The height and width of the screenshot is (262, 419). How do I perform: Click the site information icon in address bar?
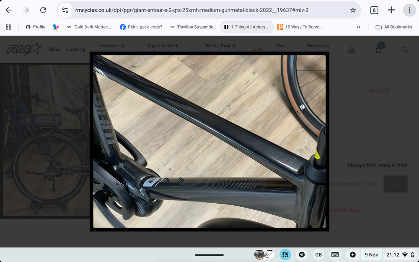coord(65,10)
